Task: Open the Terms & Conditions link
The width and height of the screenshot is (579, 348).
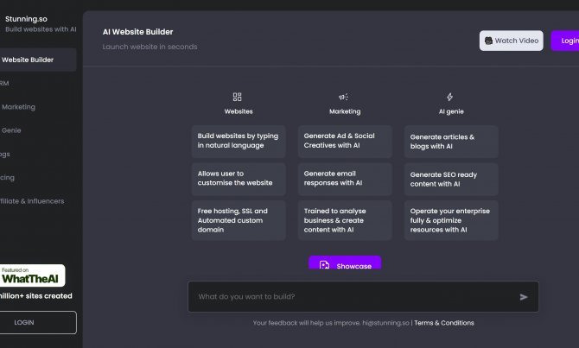Action: point(444,323)
